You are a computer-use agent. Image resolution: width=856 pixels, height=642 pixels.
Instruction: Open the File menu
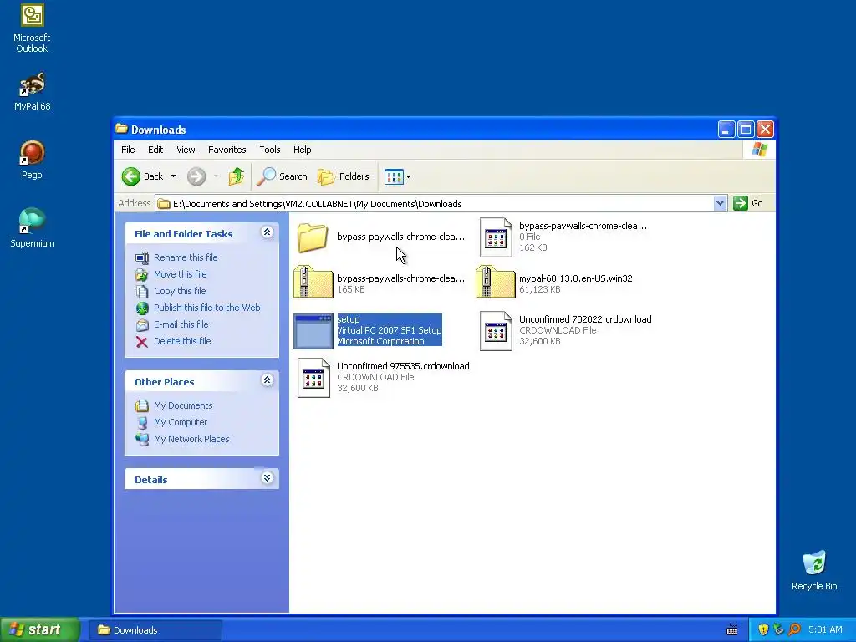coord(128,150)
